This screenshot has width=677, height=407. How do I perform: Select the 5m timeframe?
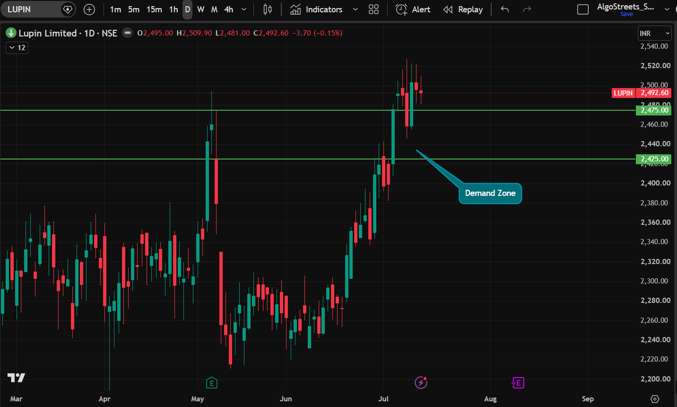coord(134,10)
